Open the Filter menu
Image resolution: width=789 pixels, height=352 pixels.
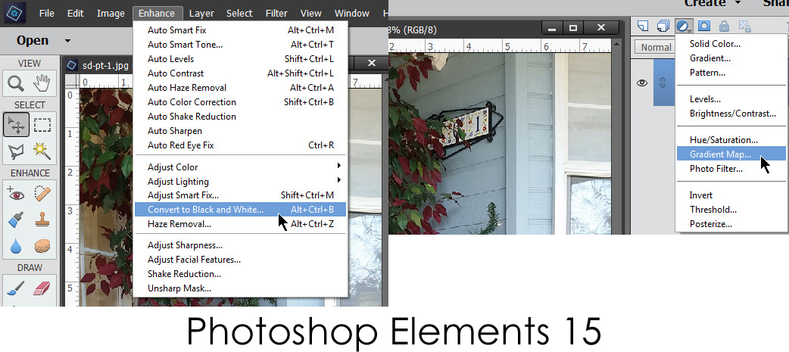(276, 14)
